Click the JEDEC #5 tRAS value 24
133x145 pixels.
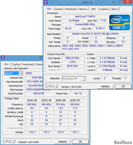(46, 120)
